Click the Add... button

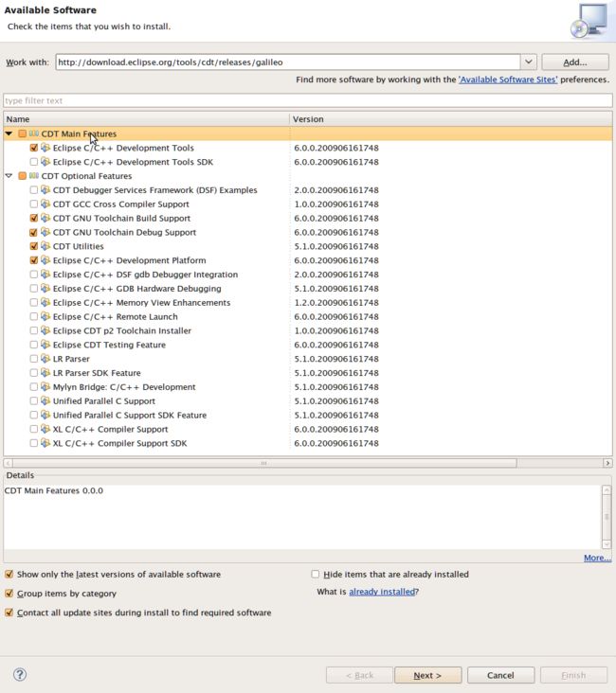click(575, 62)
